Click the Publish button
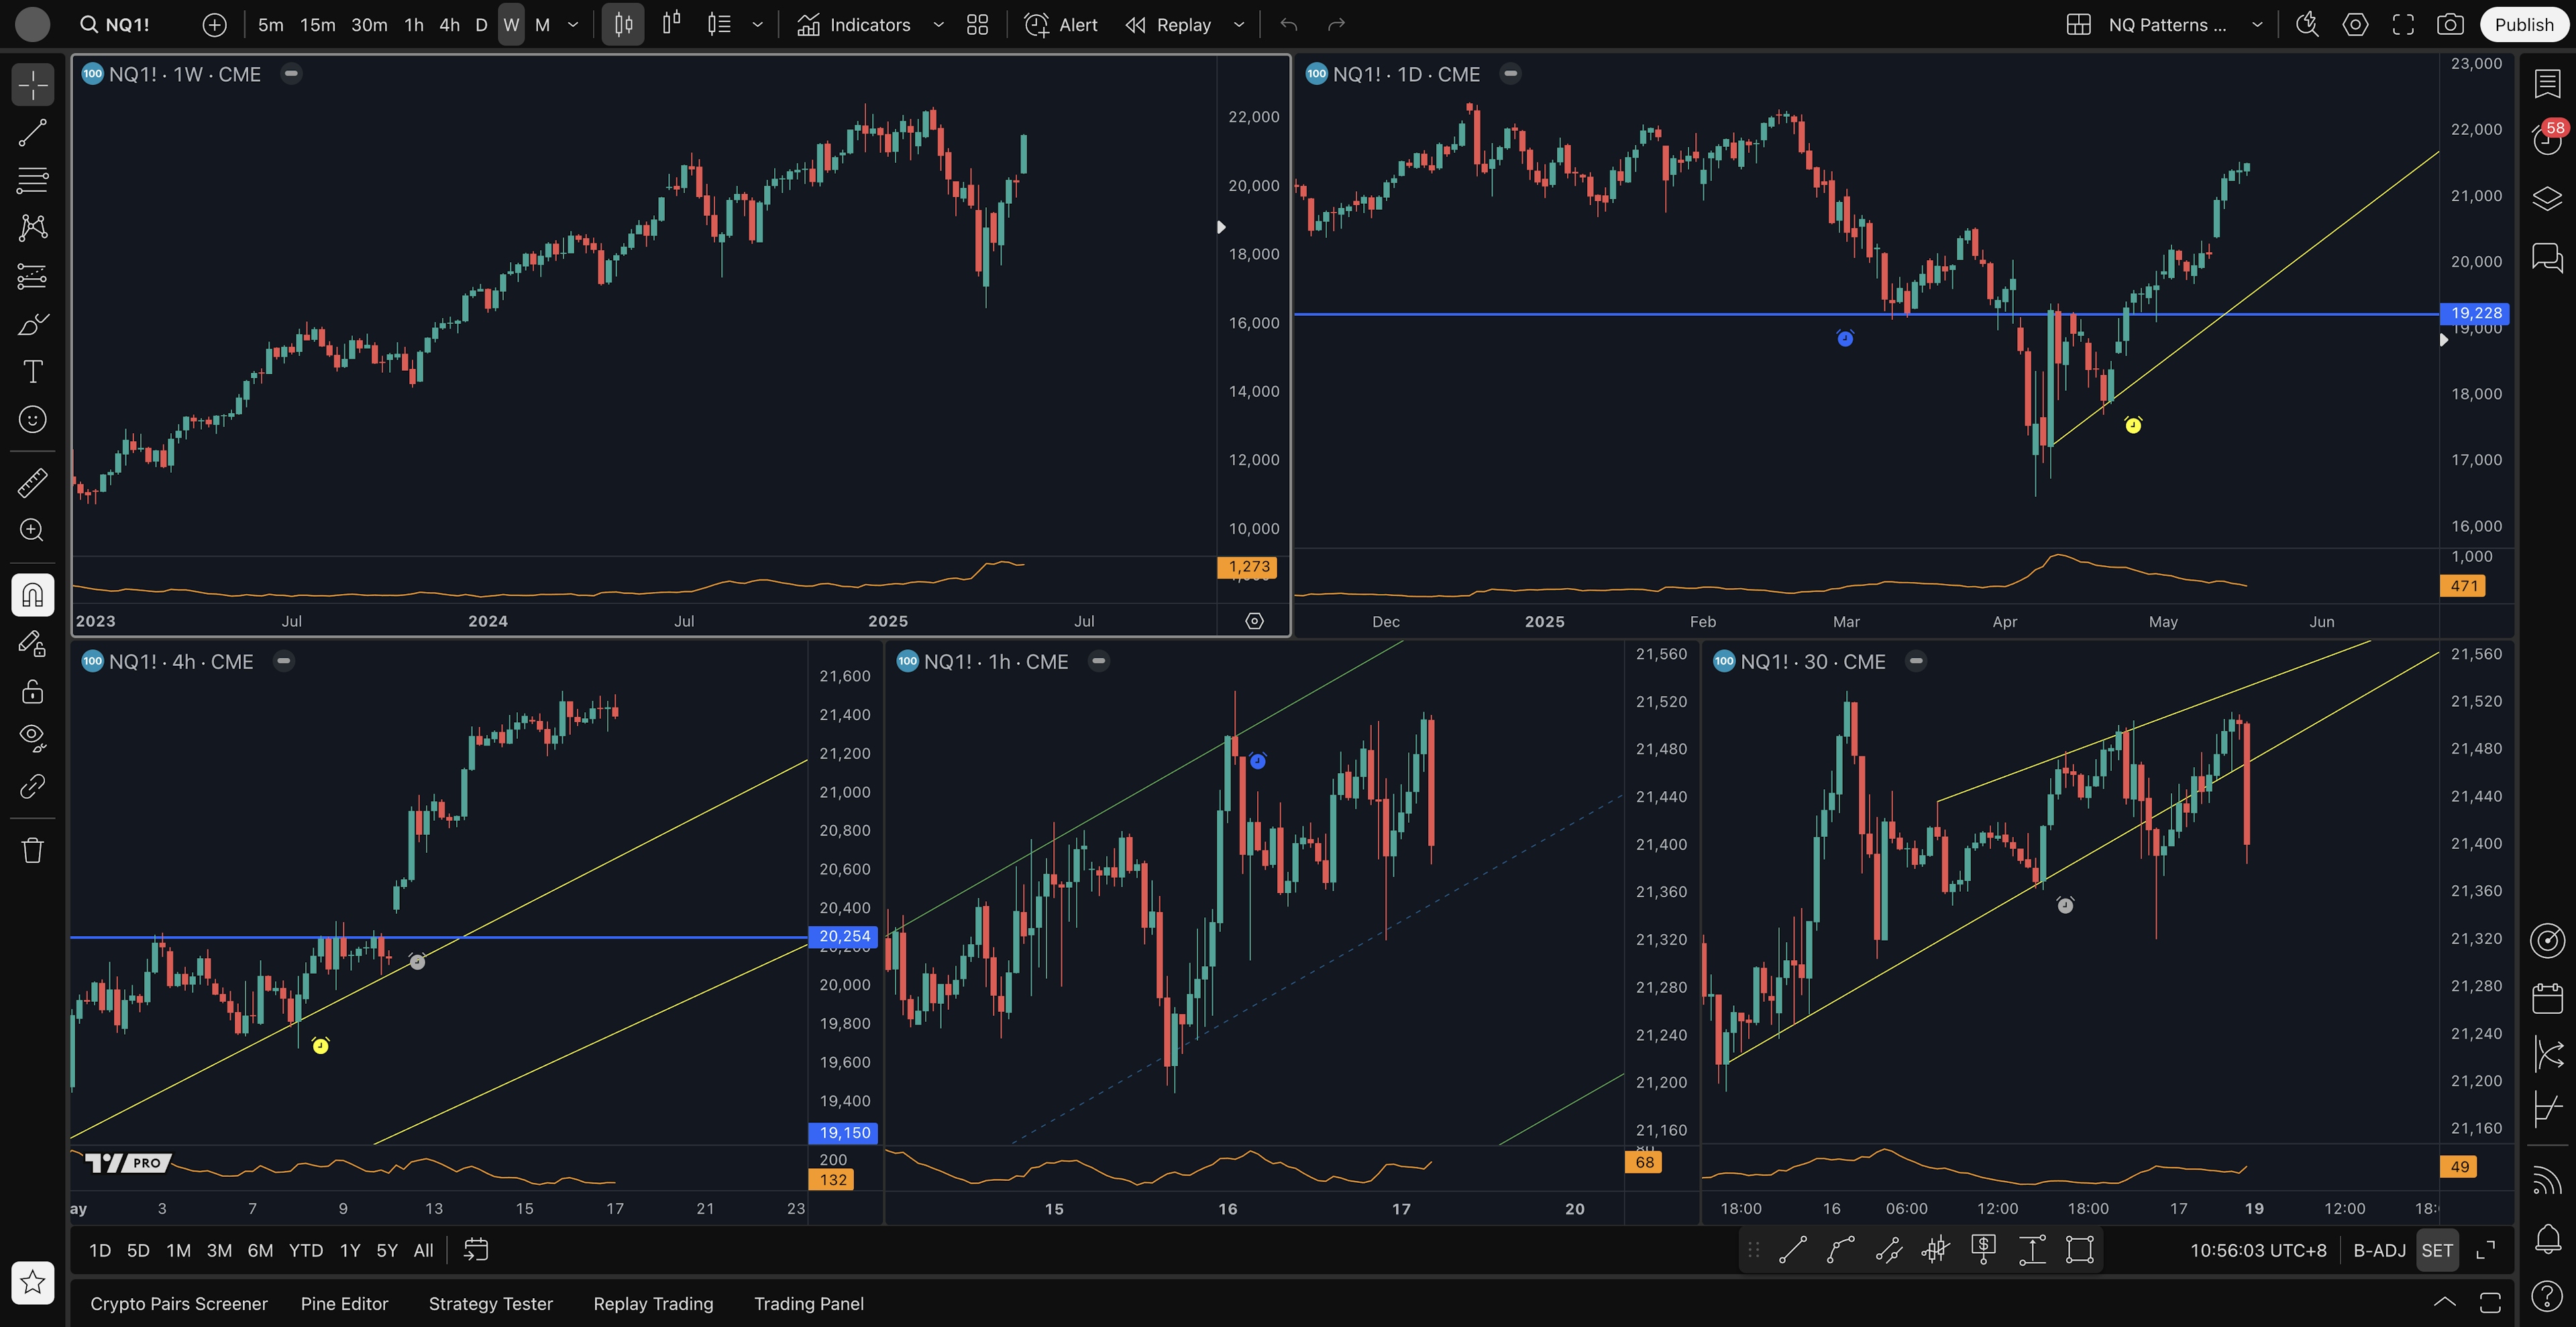The image size is (2576, 1327). pyautogui.click(x=2523, y=25)
